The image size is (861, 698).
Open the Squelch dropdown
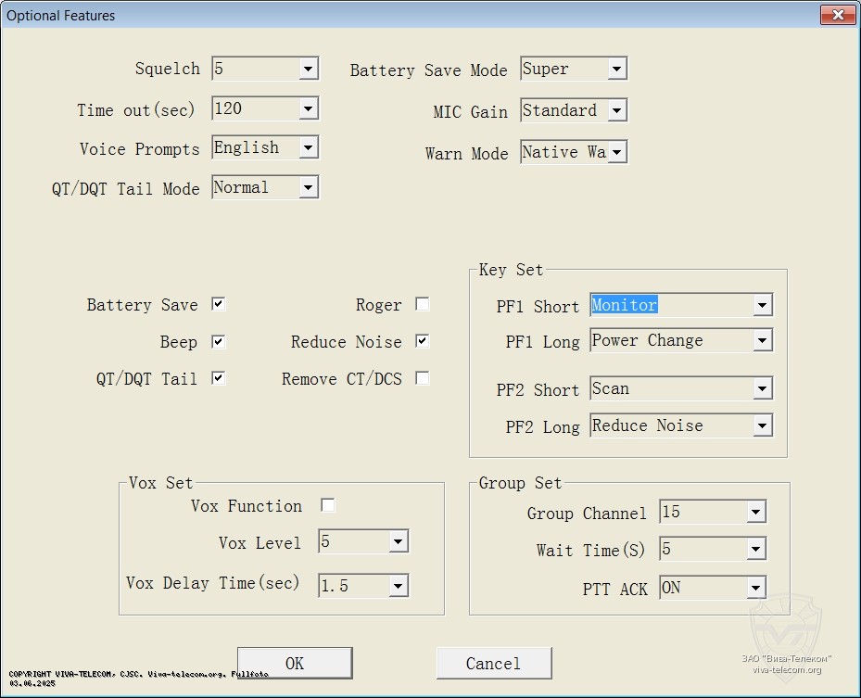(309, 69)
